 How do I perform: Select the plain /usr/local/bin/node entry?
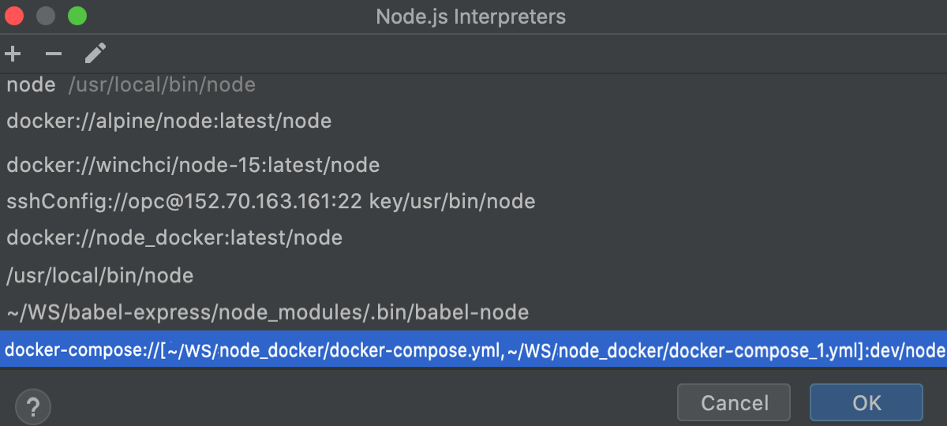click(100, 275)
